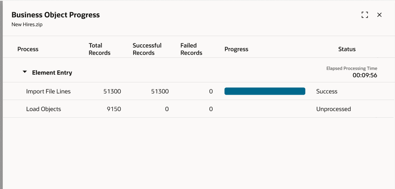Screen dimensions: 395x189
Task: Click the Status column header
Action: (x=347, y=49)
